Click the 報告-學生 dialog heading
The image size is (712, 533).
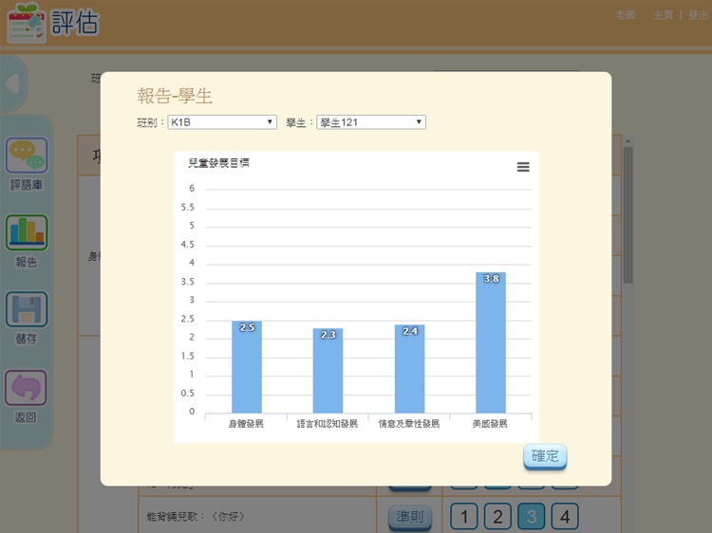coord(175,96)
